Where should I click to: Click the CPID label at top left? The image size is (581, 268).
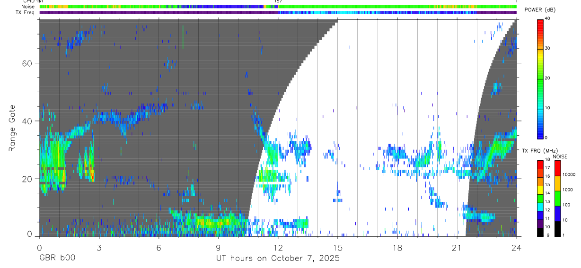(x=28, y=2)
